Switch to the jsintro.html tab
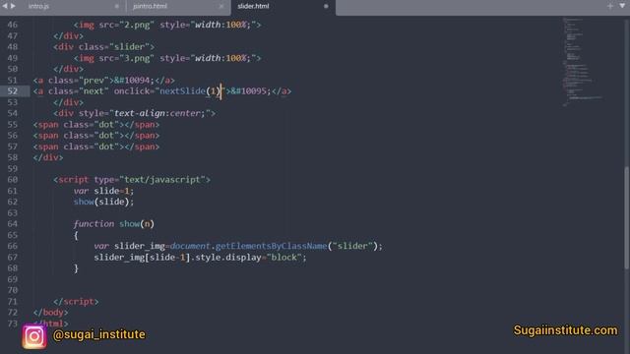This screenshot has height=354, width=630. [150, 7]
